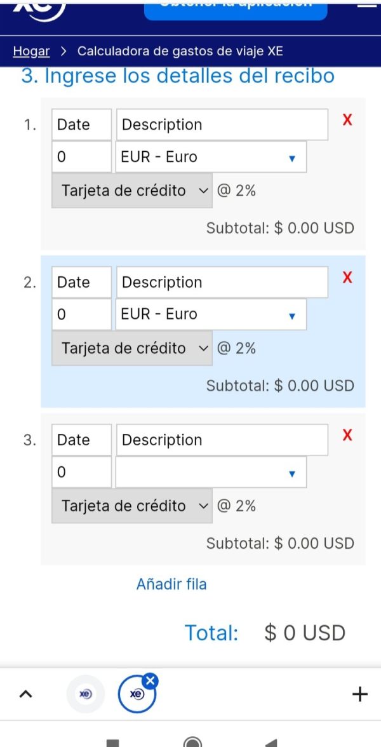The image size is (381, 747).
Task: Close the active XE browser tab
Action: pyautogui.click(x=150, y=681)
